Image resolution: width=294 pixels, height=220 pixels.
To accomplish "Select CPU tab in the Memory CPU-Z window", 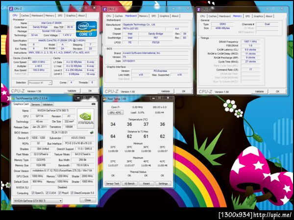I will click(x=203, y=16).
